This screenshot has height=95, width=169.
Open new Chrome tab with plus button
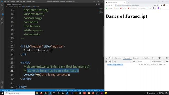[x=128, y=2]
